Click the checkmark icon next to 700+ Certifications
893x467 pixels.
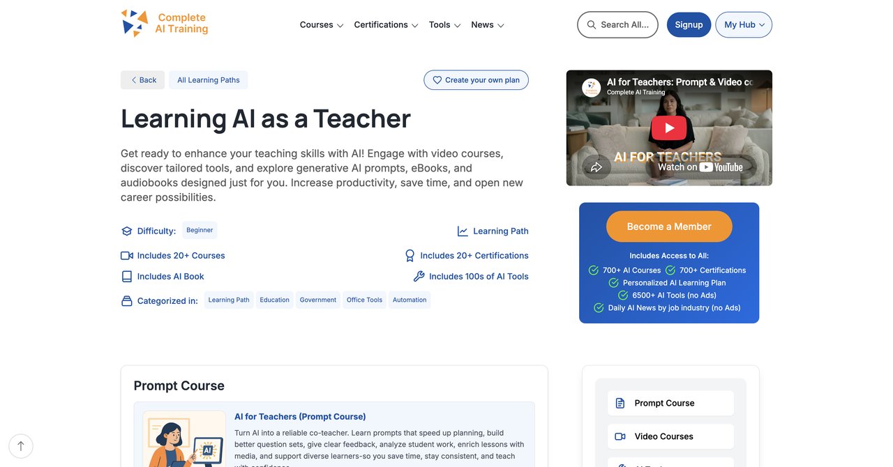tap(670, 270)
